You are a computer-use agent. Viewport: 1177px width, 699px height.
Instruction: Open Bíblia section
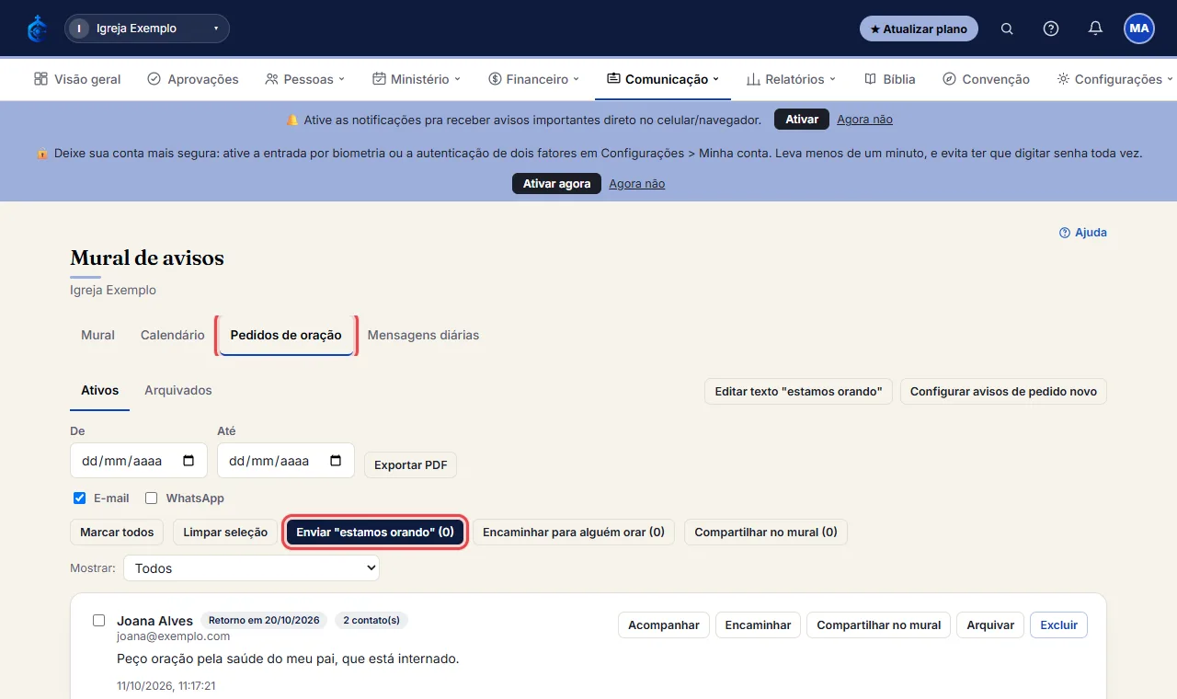pyautogui.click(x=890, y=79)
